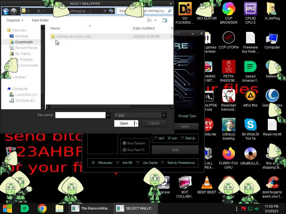Enable the Uac Exploit checkbox

point(138,162)
